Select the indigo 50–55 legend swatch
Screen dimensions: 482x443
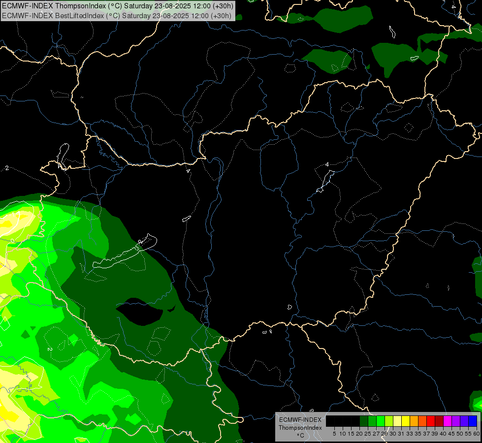tap(464, 421)
